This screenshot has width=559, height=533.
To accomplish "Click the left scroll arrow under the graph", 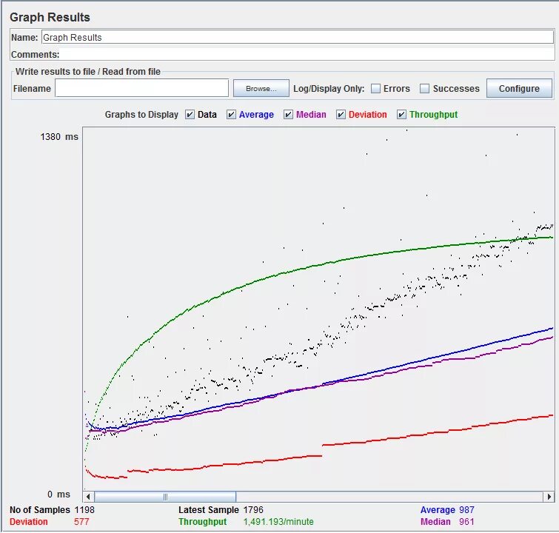I will (88, 496).
